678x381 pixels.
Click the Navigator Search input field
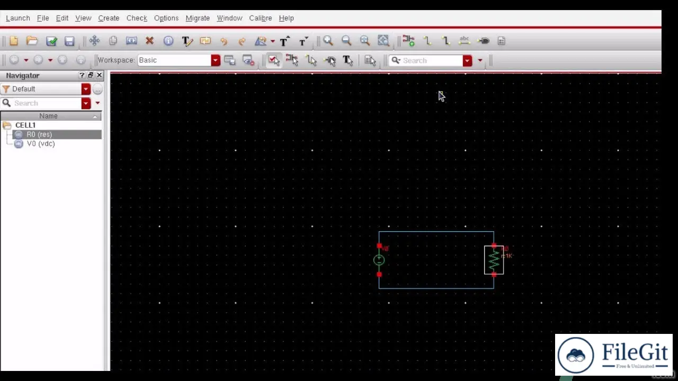pyautogui.click(x=47, y=103)
